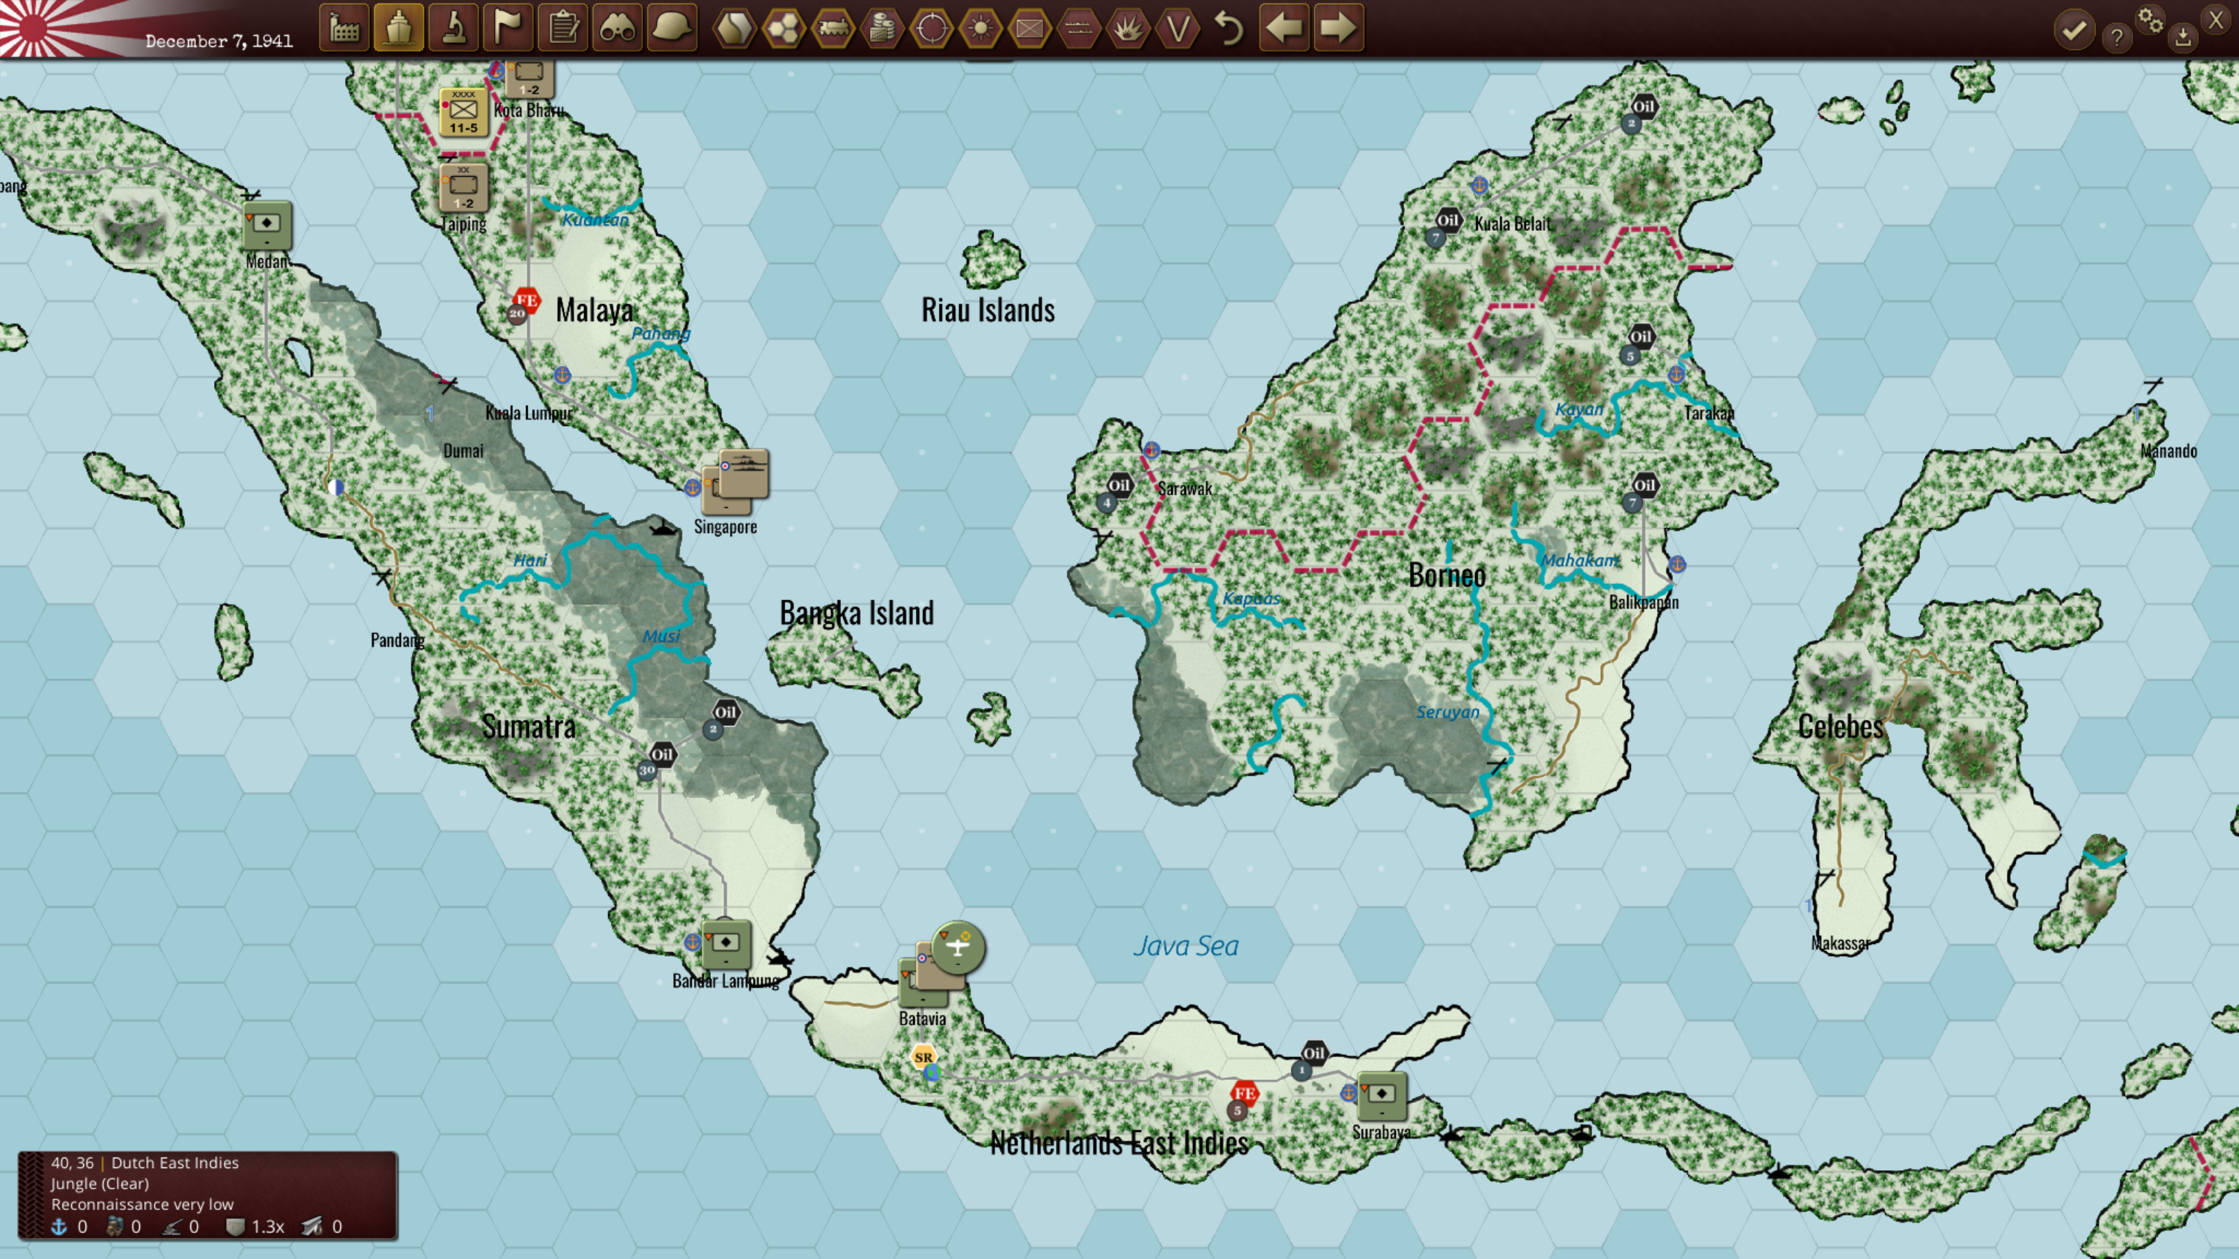Click the Pandang city label
This screenshot has width=2239, height=1259.
[x=398, y=641]
